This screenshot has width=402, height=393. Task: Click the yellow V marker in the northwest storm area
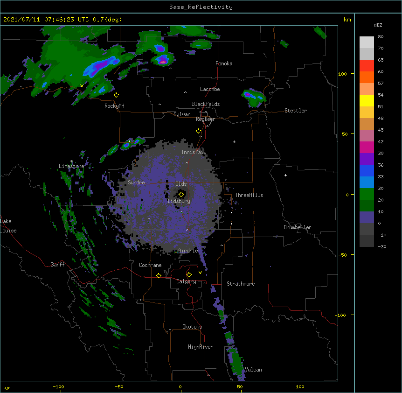82,86
